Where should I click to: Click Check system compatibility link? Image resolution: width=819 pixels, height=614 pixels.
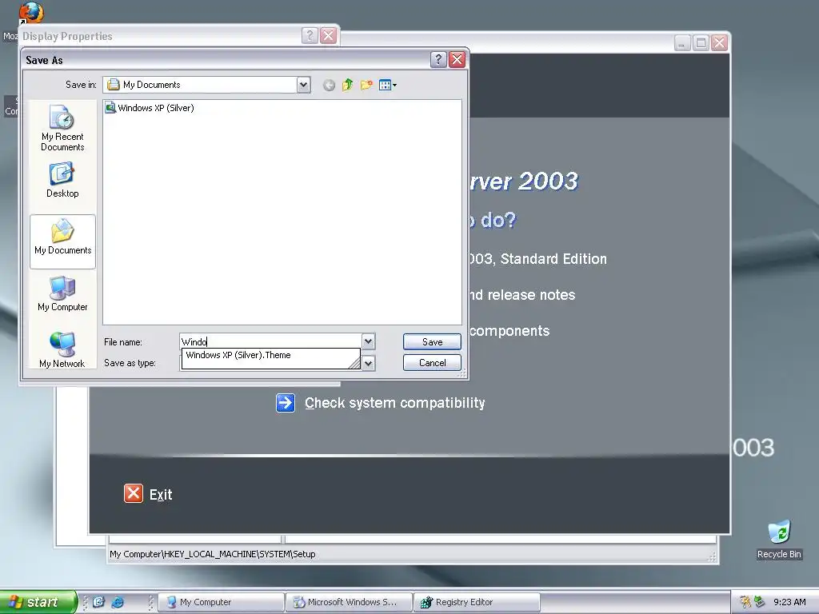click(395, 403)
